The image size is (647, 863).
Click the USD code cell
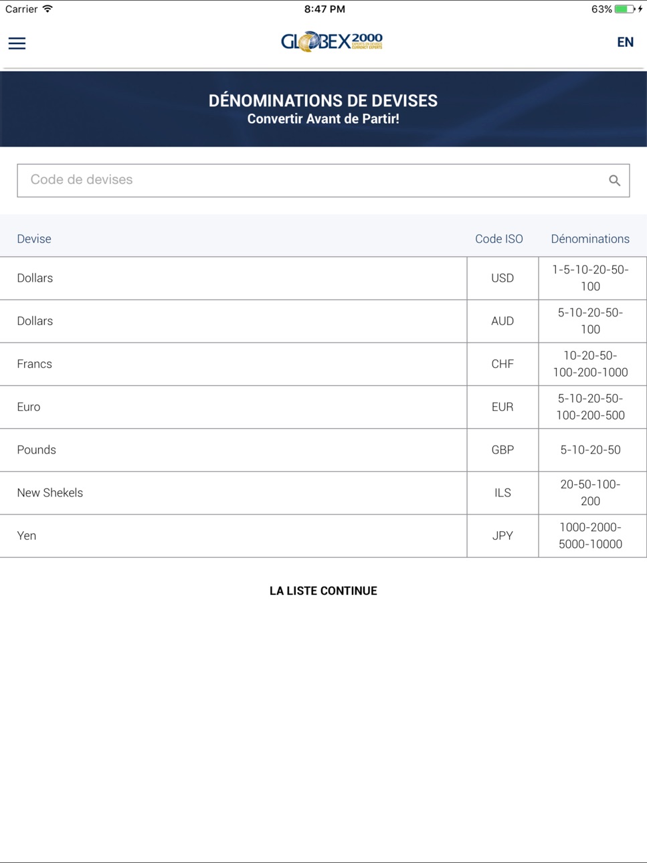pos(502,278)
